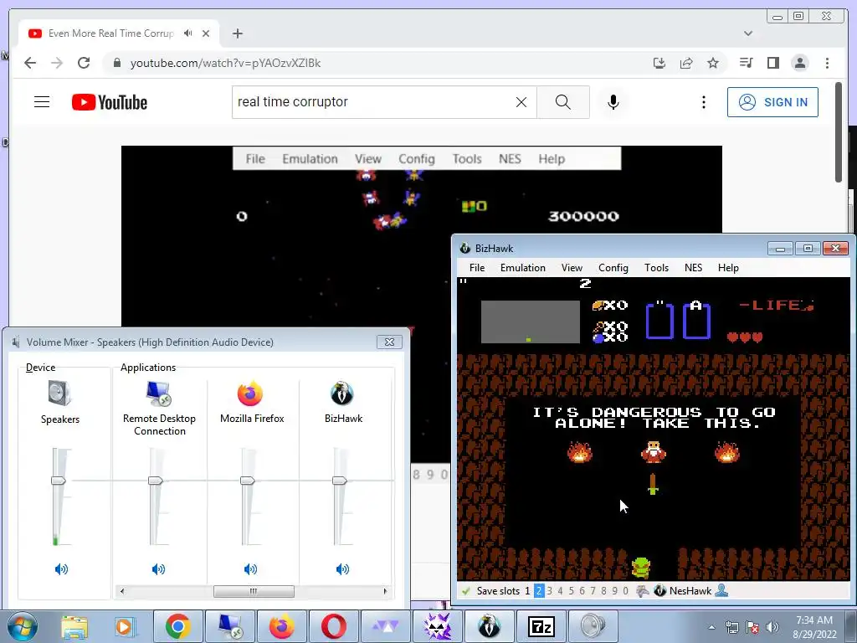This screenshot has height=643, width=857.
Task: Click the Remote Desktop Connection volume slider
Action: [x=155, y=481]
